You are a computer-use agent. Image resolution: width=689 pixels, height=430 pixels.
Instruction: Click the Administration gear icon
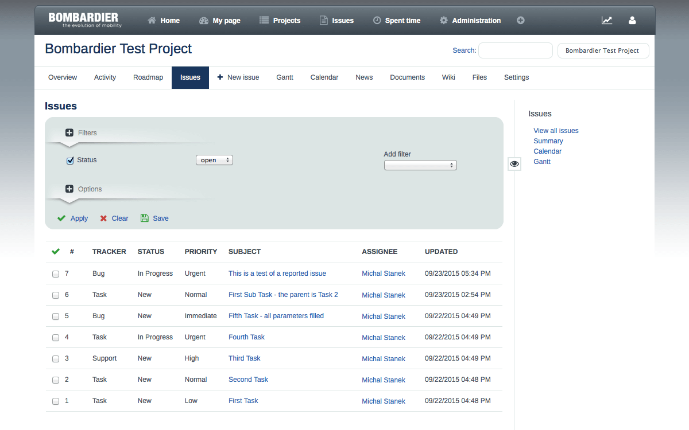point(444,20)
